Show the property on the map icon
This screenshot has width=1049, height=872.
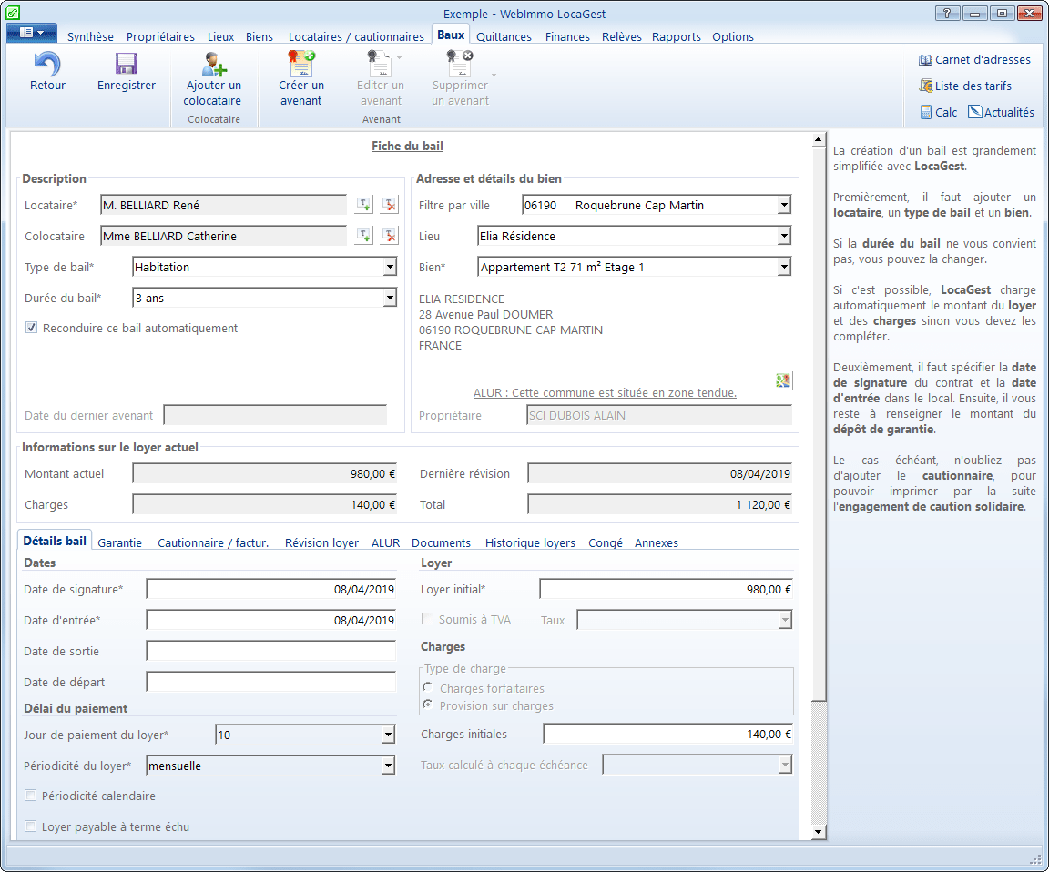pyautogui.click(x=783, y=381)
